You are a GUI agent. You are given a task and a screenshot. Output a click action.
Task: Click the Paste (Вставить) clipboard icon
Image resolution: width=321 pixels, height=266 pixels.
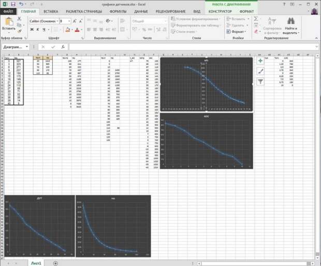(9, 22)
